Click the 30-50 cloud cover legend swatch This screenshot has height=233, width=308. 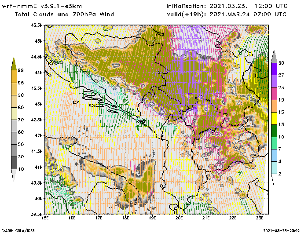14,150
